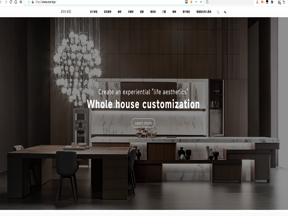Image resolution: width=288 pixels, height=216 pixels.
Task: Click the picture icon in address bar
Action: 186,2
